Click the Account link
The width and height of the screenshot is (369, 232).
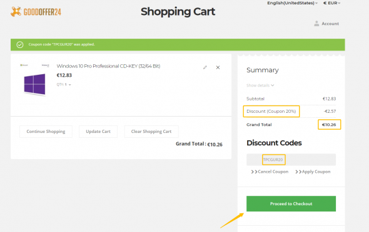pos(330,24)
